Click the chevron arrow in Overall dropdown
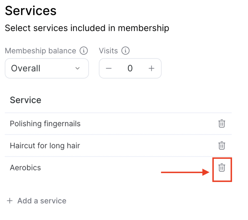The image size is (248, 220). pos(77,68)
